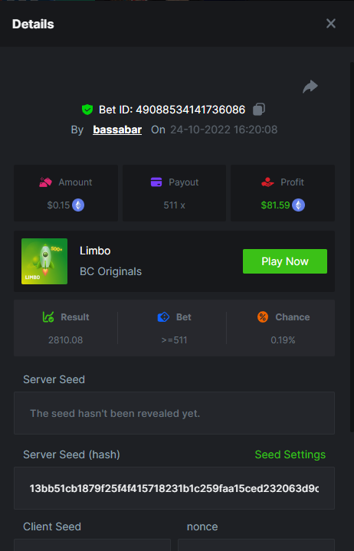Close the Details dialog
Image resolution: width=354 pixels, height=551 pixels.
[331, 24]
